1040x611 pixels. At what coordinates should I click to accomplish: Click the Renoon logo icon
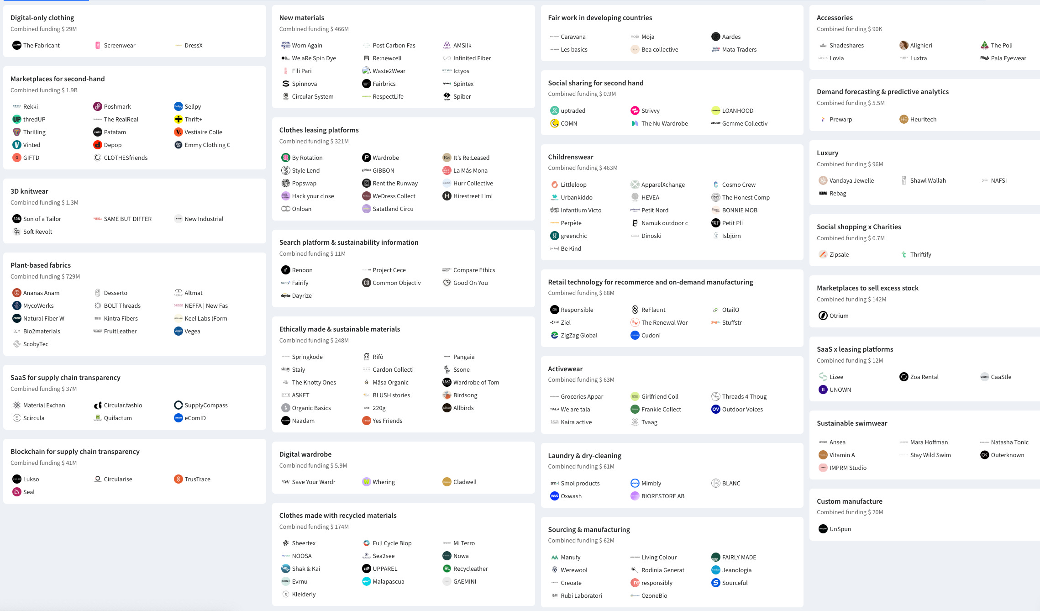pos(286,270)
